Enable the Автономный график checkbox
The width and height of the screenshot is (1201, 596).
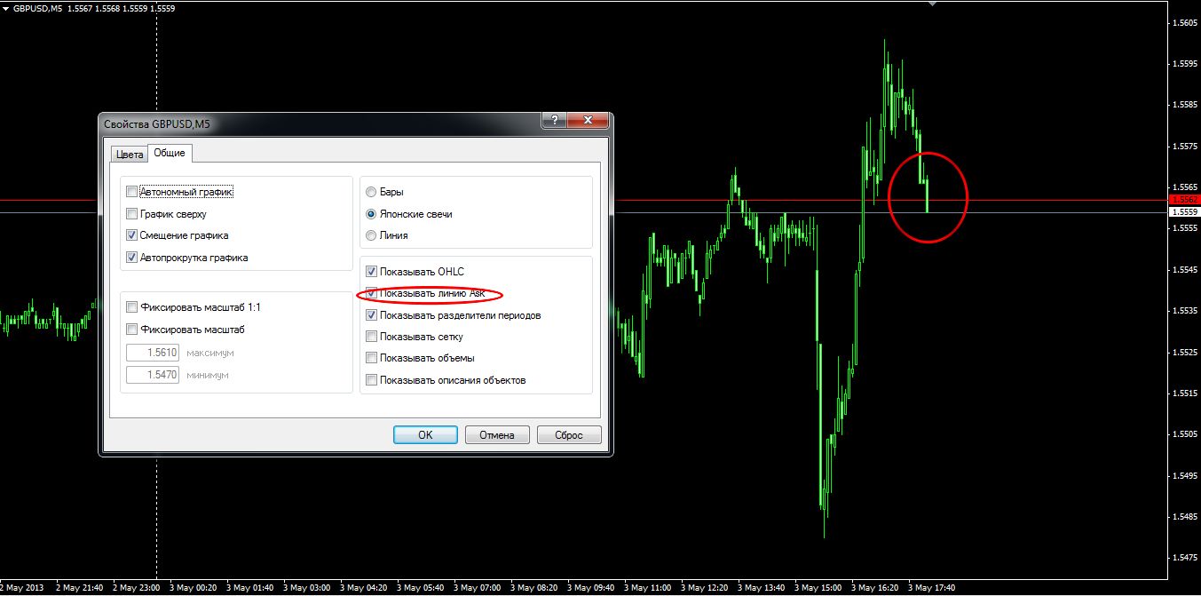(x=132, y=192)
